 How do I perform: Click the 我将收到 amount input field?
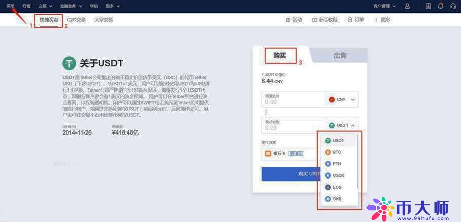coord(293,126)
